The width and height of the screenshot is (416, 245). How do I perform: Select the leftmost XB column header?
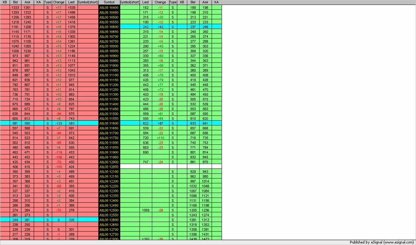pyautogui.click(x=5, y=2)
